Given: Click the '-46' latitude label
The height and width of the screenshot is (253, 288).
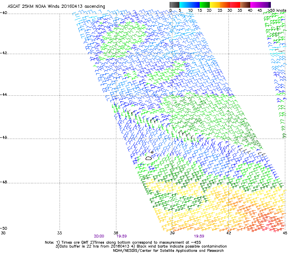Looking at the screenshot, I should tap(4, 137).
